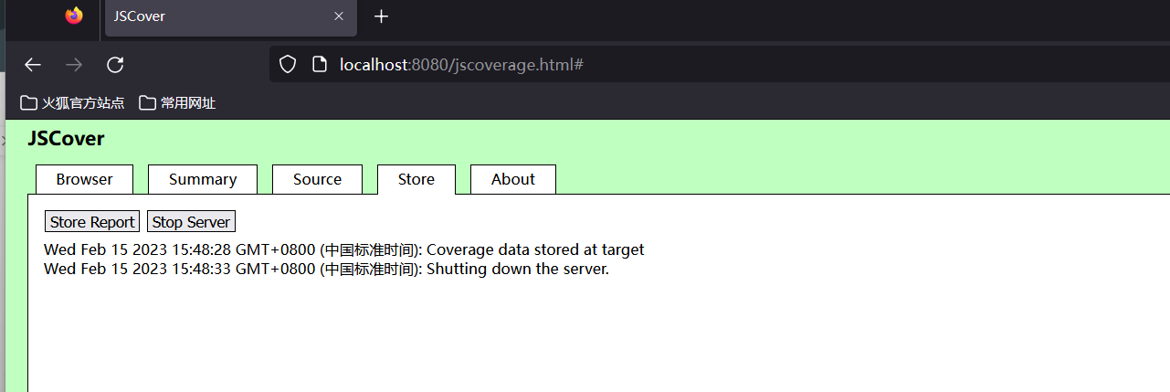Focus the localhost:8080 address bar
This screenshot has width=1170, height=392.
pyautogui.click(x=720, y=65)
